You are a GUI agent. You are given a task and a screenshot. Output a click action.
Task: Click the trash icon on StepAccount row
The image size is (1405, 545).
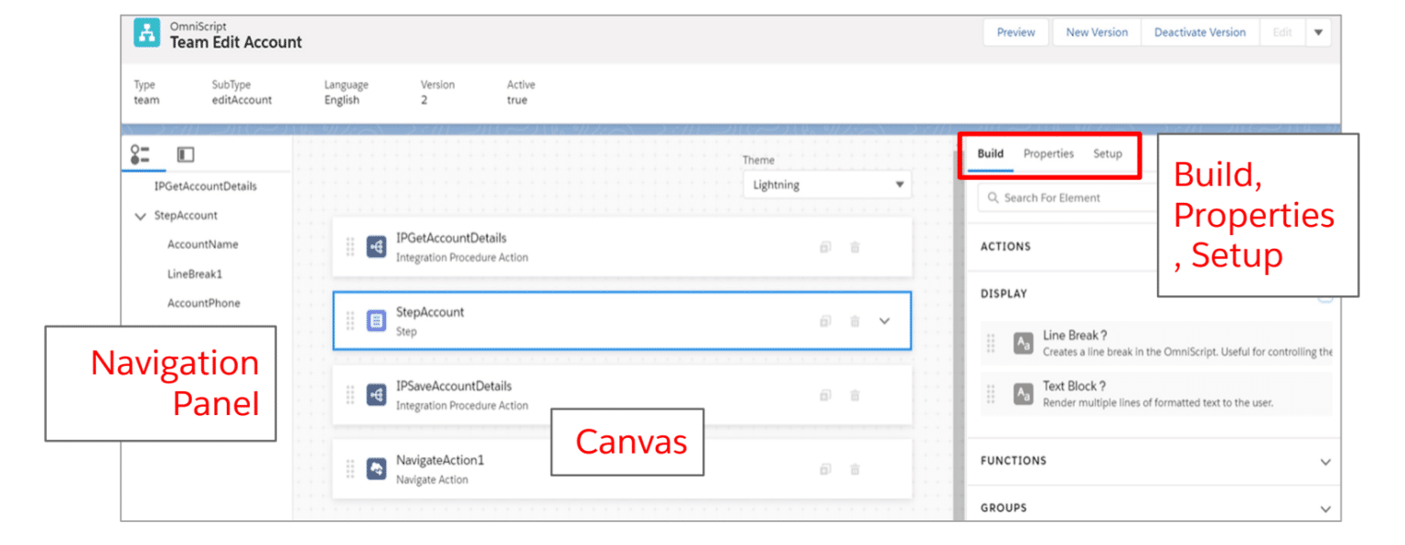(x=854, y=321)
